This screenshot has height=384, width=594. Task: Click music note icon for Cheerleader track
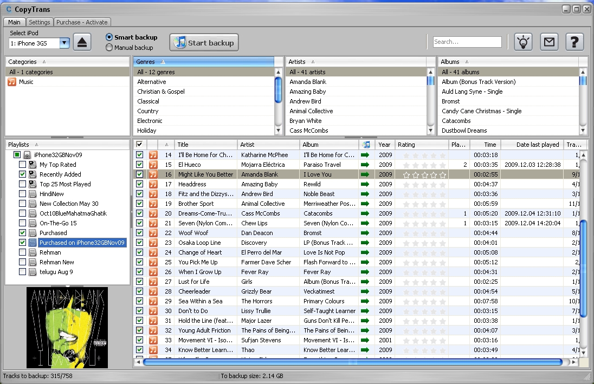[153, 291]
